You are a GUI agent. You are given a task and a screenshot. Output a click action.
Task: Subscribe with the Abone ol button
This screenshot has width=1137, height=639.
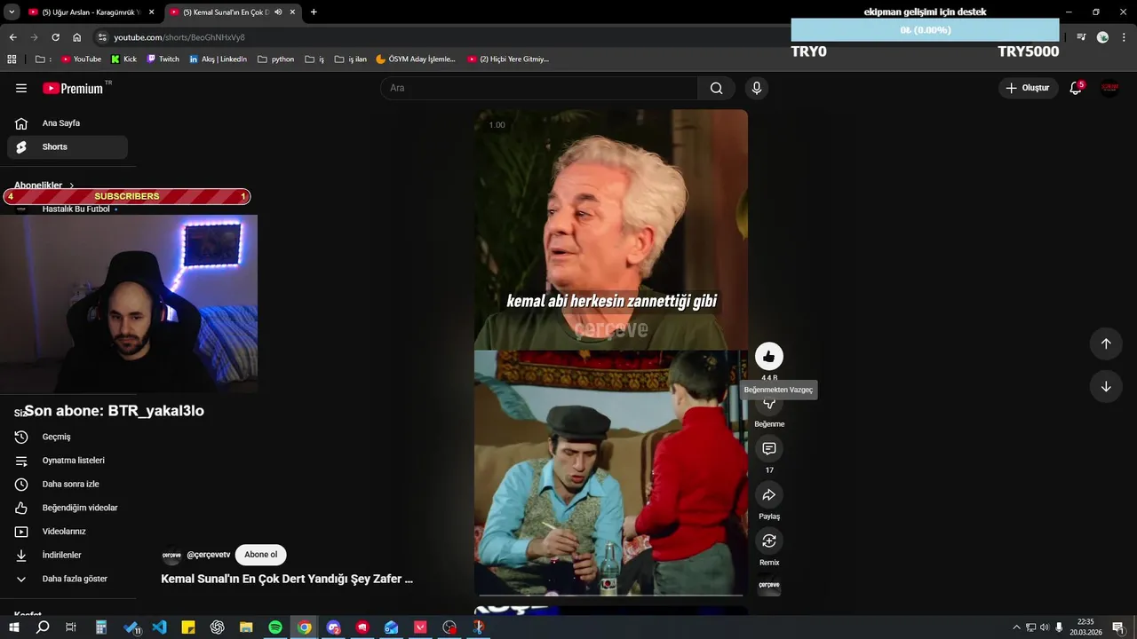260,555
